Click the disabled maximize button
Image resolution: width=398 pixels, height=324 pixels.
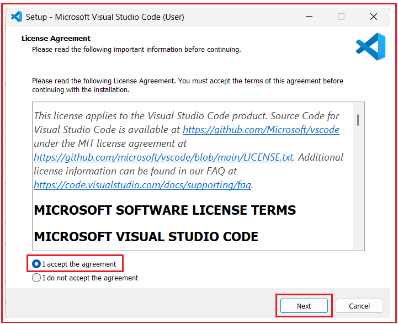click(341, 17)
